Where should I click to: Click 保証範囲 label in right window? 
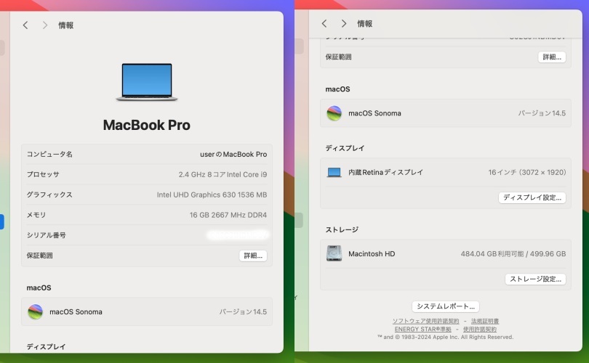tap(338, 57)
